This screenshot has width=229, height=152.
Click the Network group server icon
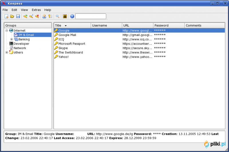tap(11, 48)
